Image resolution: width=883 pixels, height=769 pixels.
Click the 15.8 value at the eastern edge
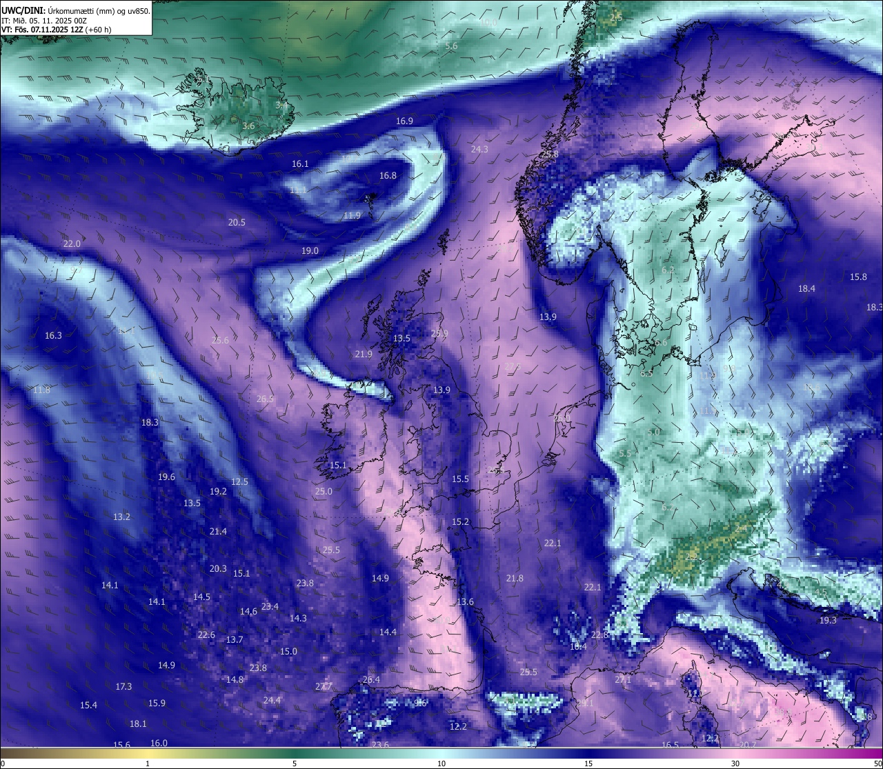[x=858, y=277]
